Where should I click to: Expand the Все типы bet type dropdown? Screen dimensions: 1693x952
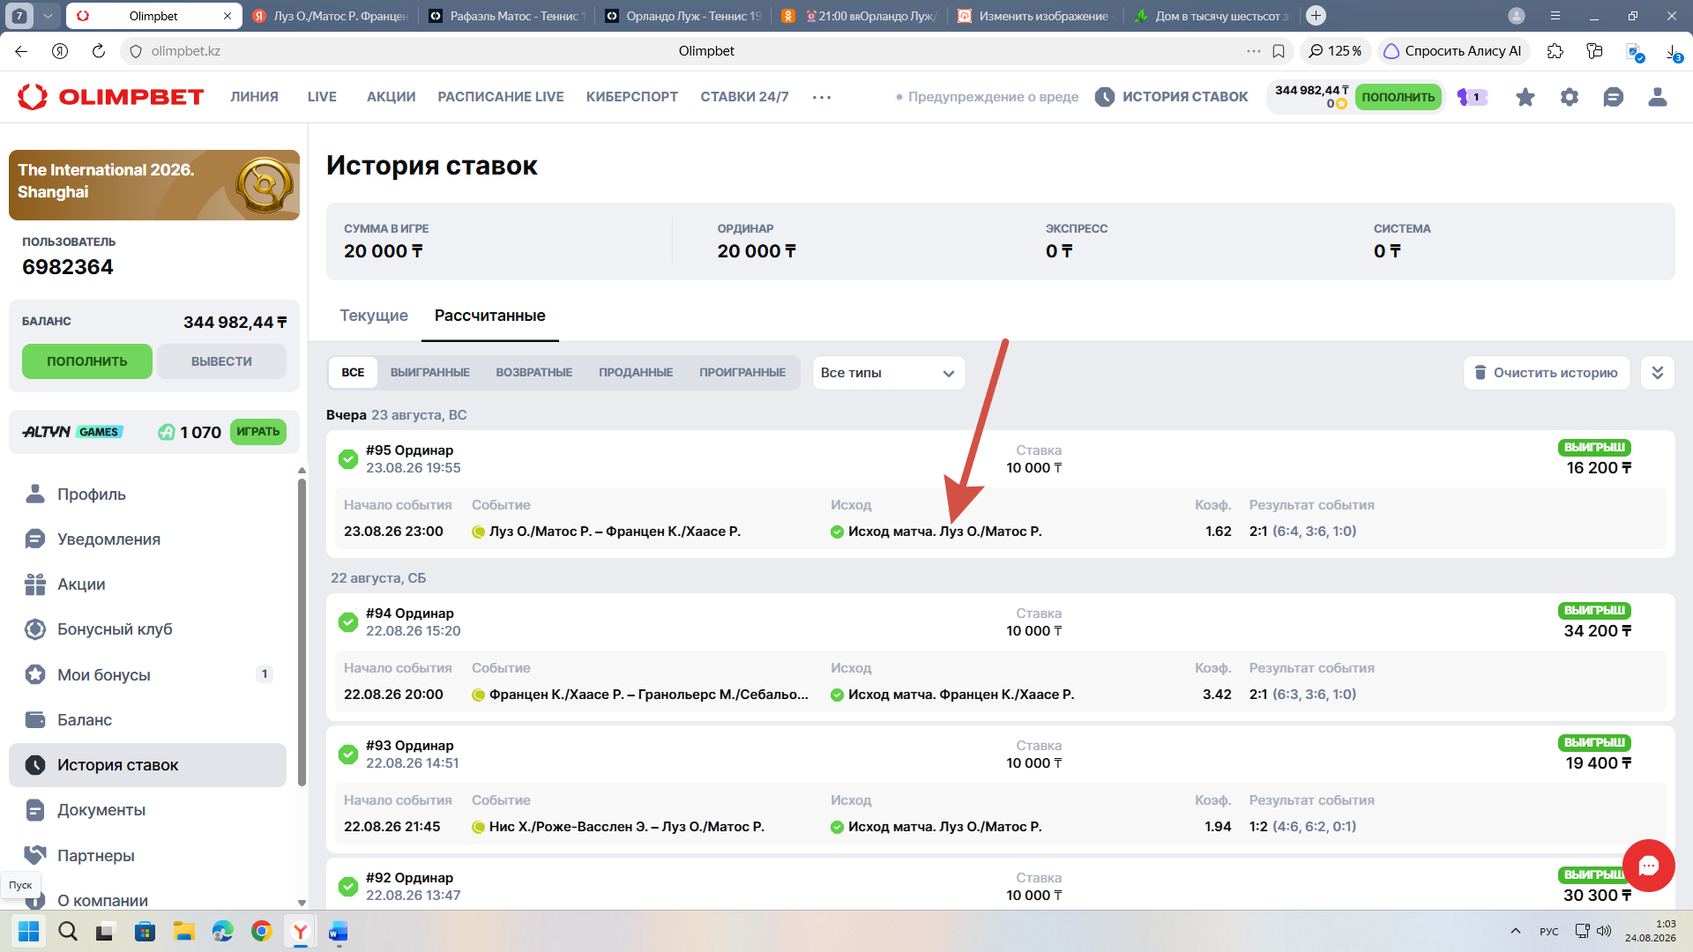[888, 373]
